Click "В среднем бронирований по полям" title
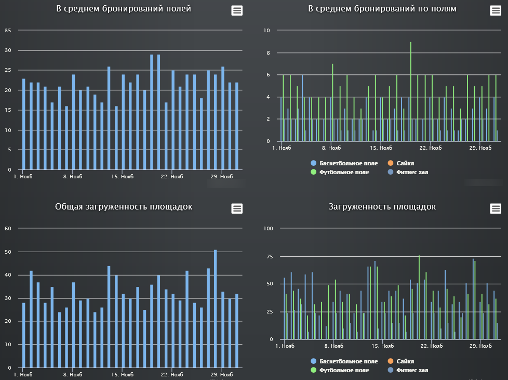The width and height of the screenshot is (508, 380). click(x=382, y=9)
